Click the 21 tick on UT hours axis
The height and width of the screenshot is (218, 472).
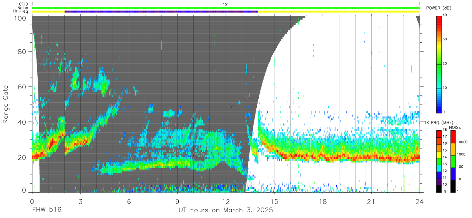371,201
